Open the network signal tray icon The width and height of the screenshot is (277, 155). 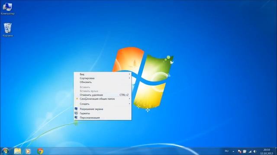250,151
